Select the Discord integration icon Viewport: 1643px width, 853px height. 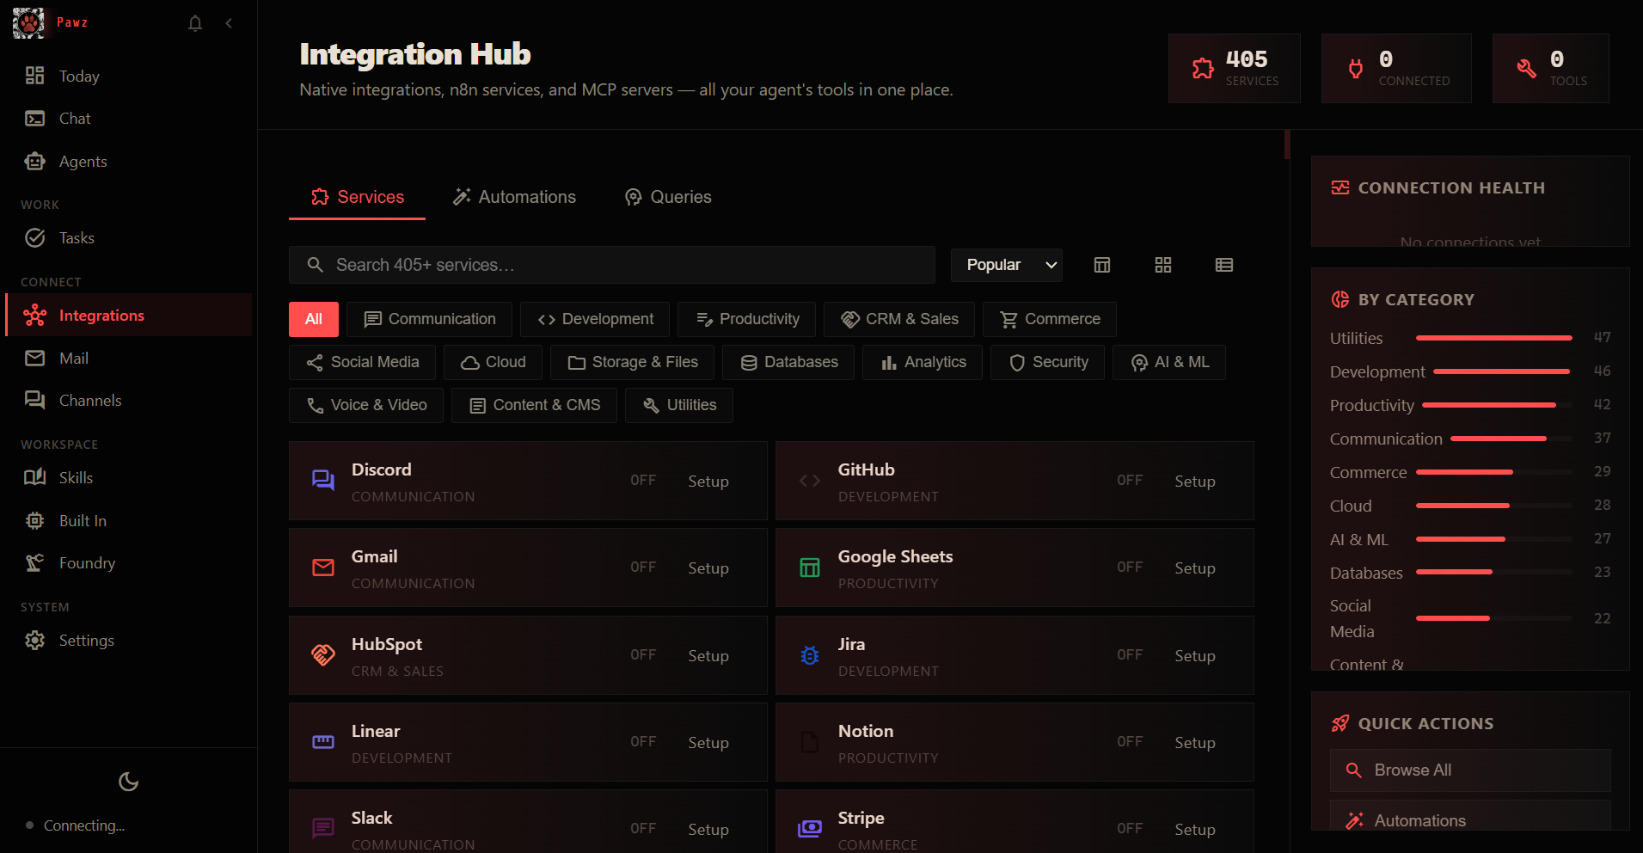click(x=322, y=481)
